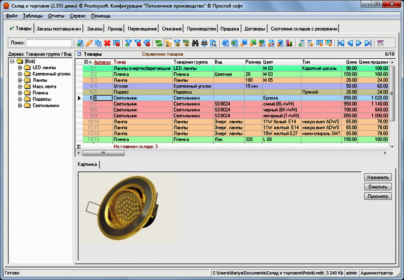
Task: Expand the Крепежный уголок tree folder
Action: (20, 74)
